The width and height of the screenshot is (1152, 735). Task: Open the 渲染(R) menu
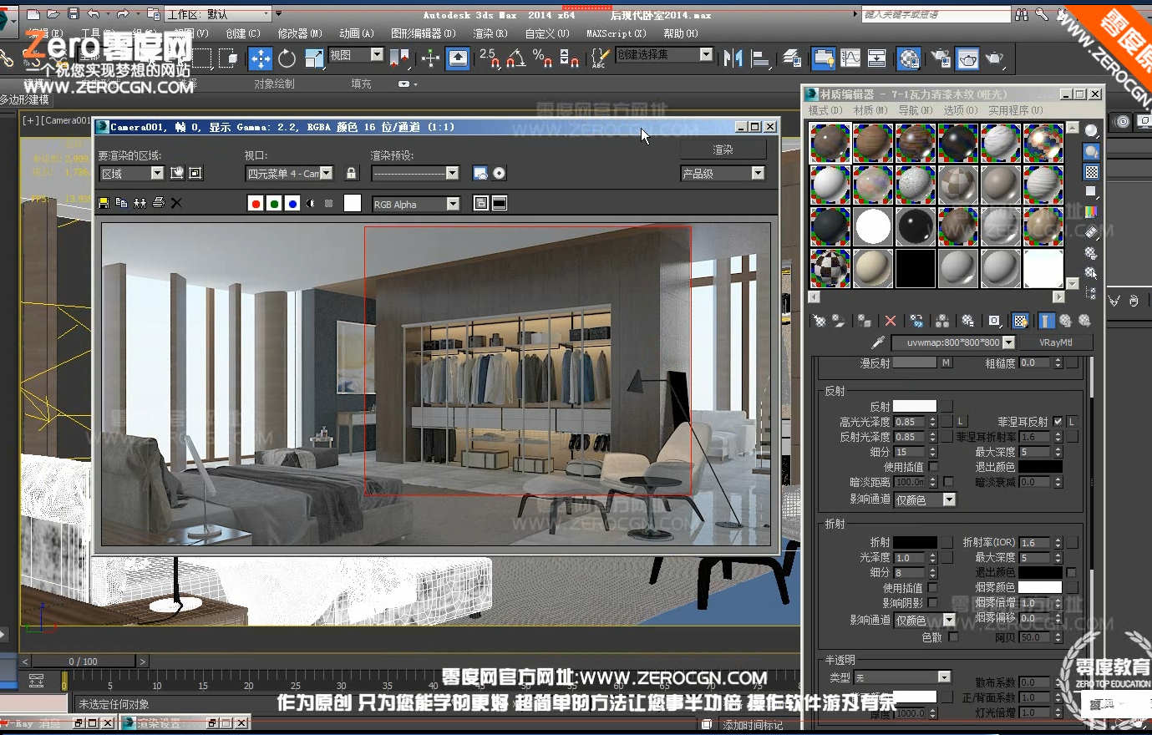point(490,33)
